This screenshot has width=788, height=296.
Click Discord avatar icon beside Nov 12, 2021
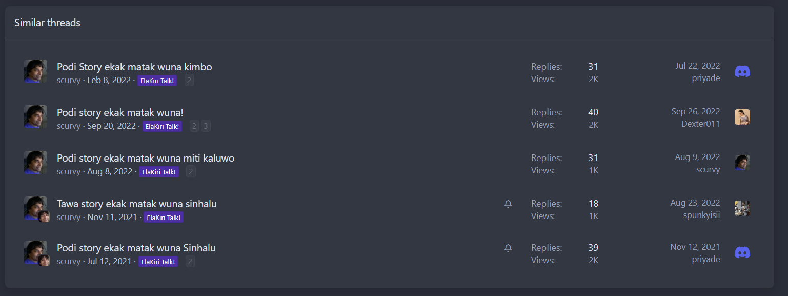click(742, 252)
